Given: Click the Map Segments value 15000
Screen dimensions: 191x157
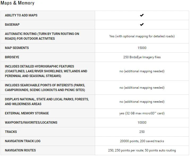Looking at the screenshot, I should click(x=142, y=48).
